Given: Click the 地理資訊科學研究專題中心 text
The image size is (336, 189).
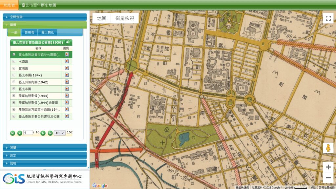Looking at the screenshot, I should click(54, 176).
